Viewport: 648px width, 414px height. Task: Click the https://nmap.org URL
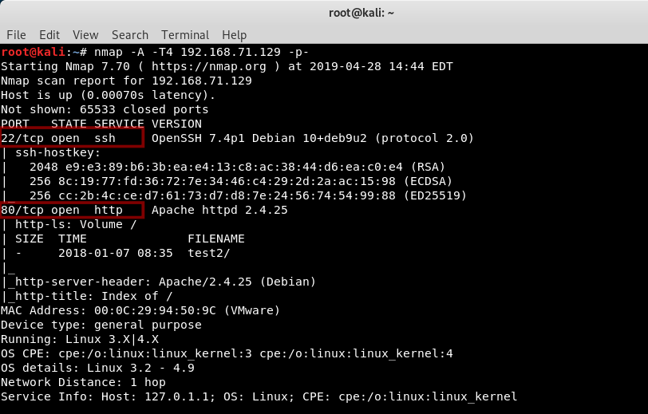(x=209, y=66)
